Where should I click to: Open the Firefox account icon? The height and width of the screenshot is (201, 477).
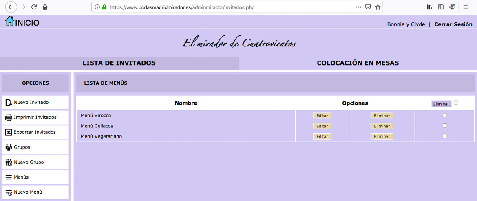452,7
